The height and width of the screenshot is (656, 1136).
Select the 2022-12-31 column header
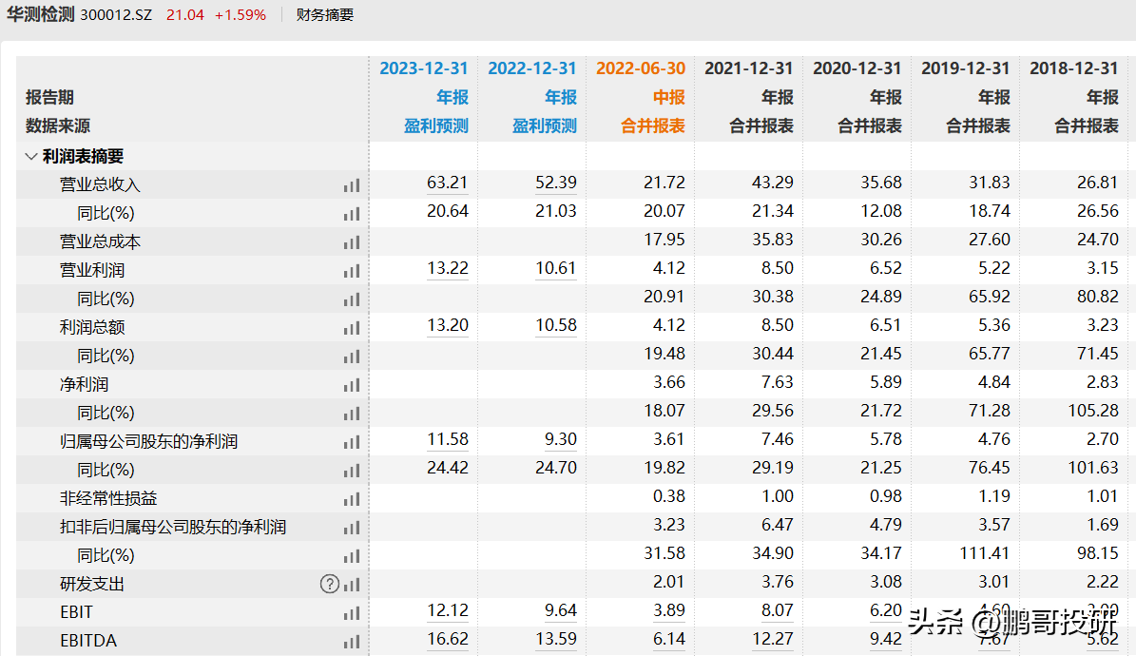[x=531, y=68]
